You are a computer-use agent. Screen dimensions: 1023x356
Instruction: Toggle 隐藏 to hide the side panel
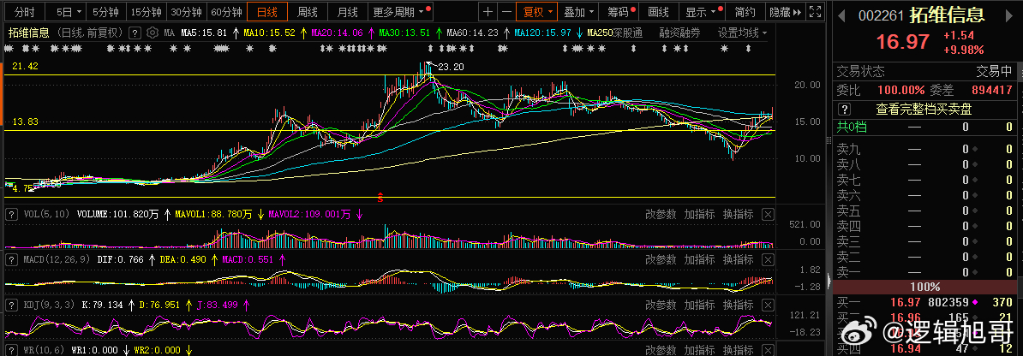tap(784, 12)
